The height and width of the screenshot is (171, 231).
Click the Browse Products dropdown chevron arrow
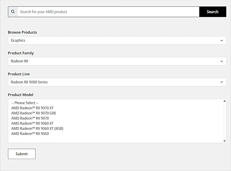tap(221, 40)
